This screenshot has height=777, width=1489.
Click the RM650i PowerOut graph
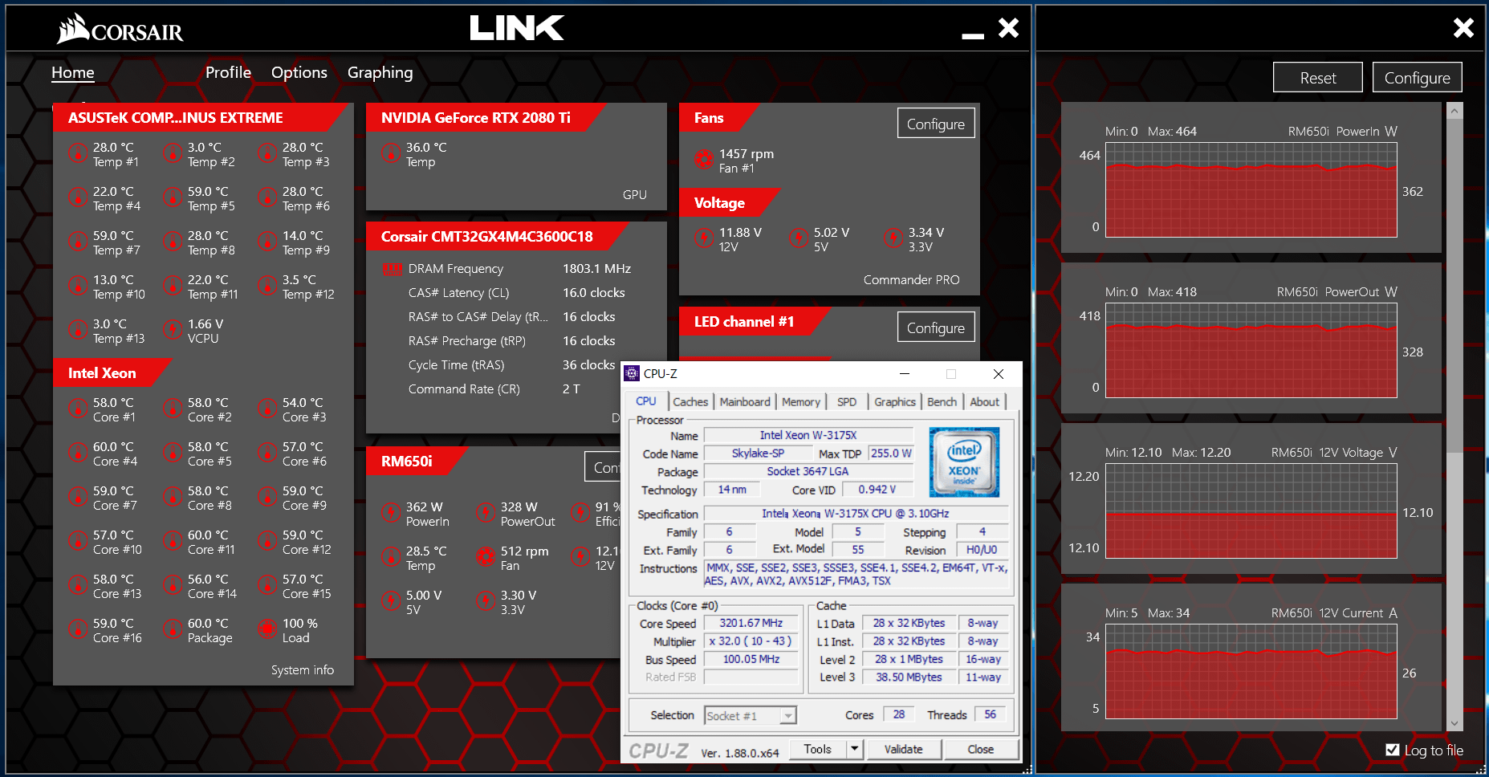1251,351
